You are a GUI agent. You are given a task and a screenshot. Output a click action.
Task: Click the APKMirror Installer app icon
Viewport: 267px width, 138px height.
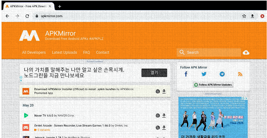(26, 91)
